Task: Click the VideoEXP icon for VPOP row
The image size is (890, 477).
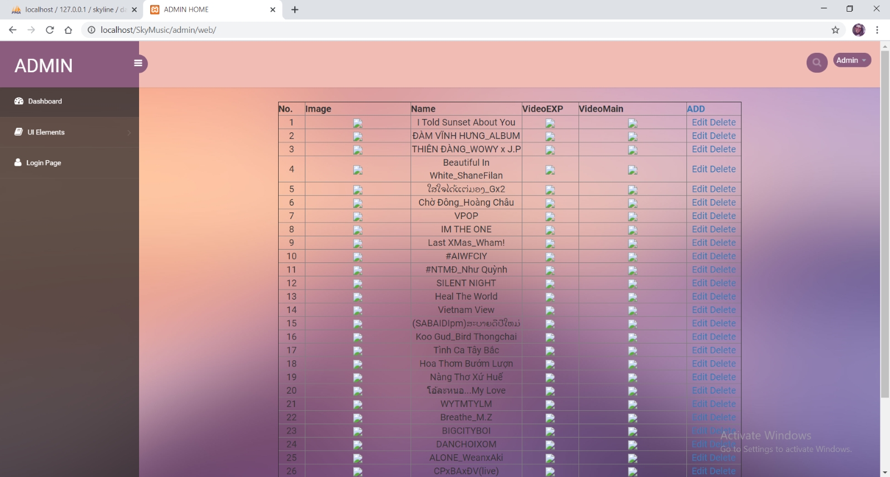Action: point(550,217)
